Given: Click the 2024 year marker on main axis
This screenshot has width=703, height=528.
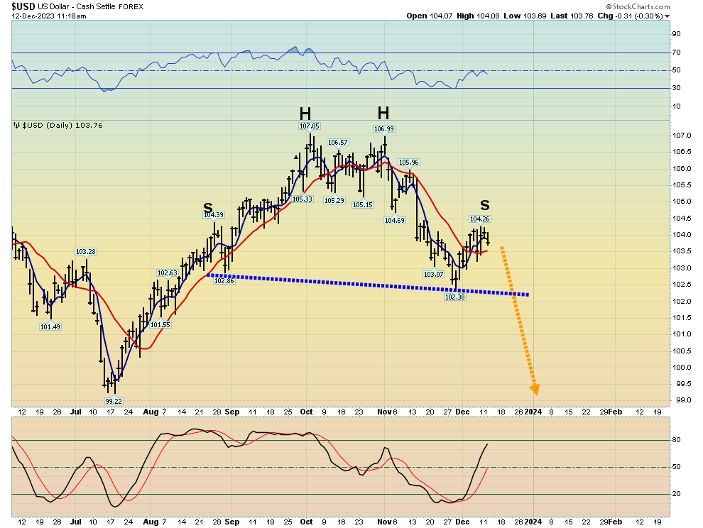Looking at the screenshot, I should pyautogui.click(x=533, y=412).
